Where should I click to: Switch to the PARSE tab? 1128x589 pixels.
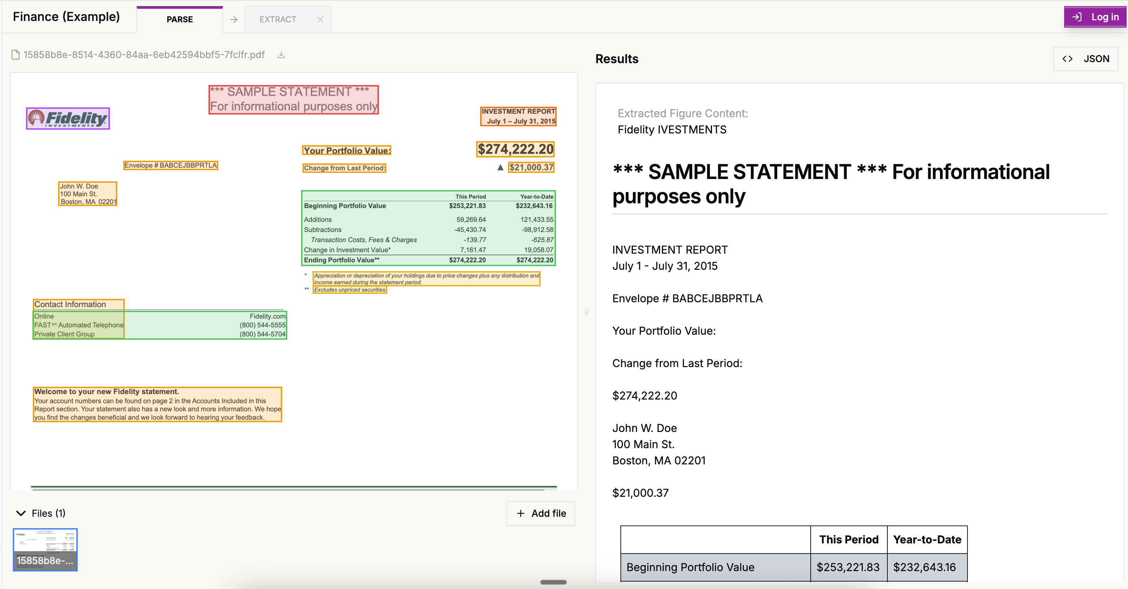click(x=179, y=19)
